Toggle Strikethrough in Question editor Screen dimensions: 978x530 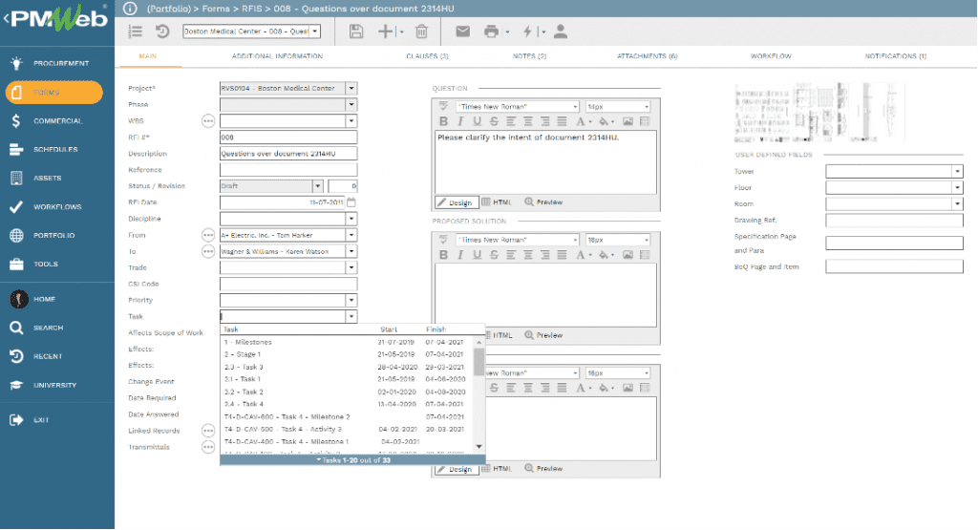[x=494, y=121]
